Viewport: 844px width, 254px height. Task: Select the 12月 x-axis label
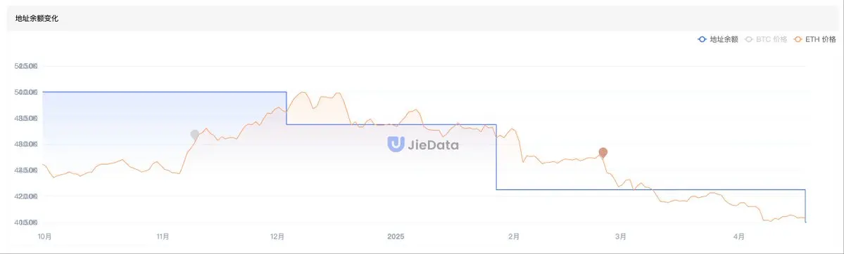tap(278, 236)
